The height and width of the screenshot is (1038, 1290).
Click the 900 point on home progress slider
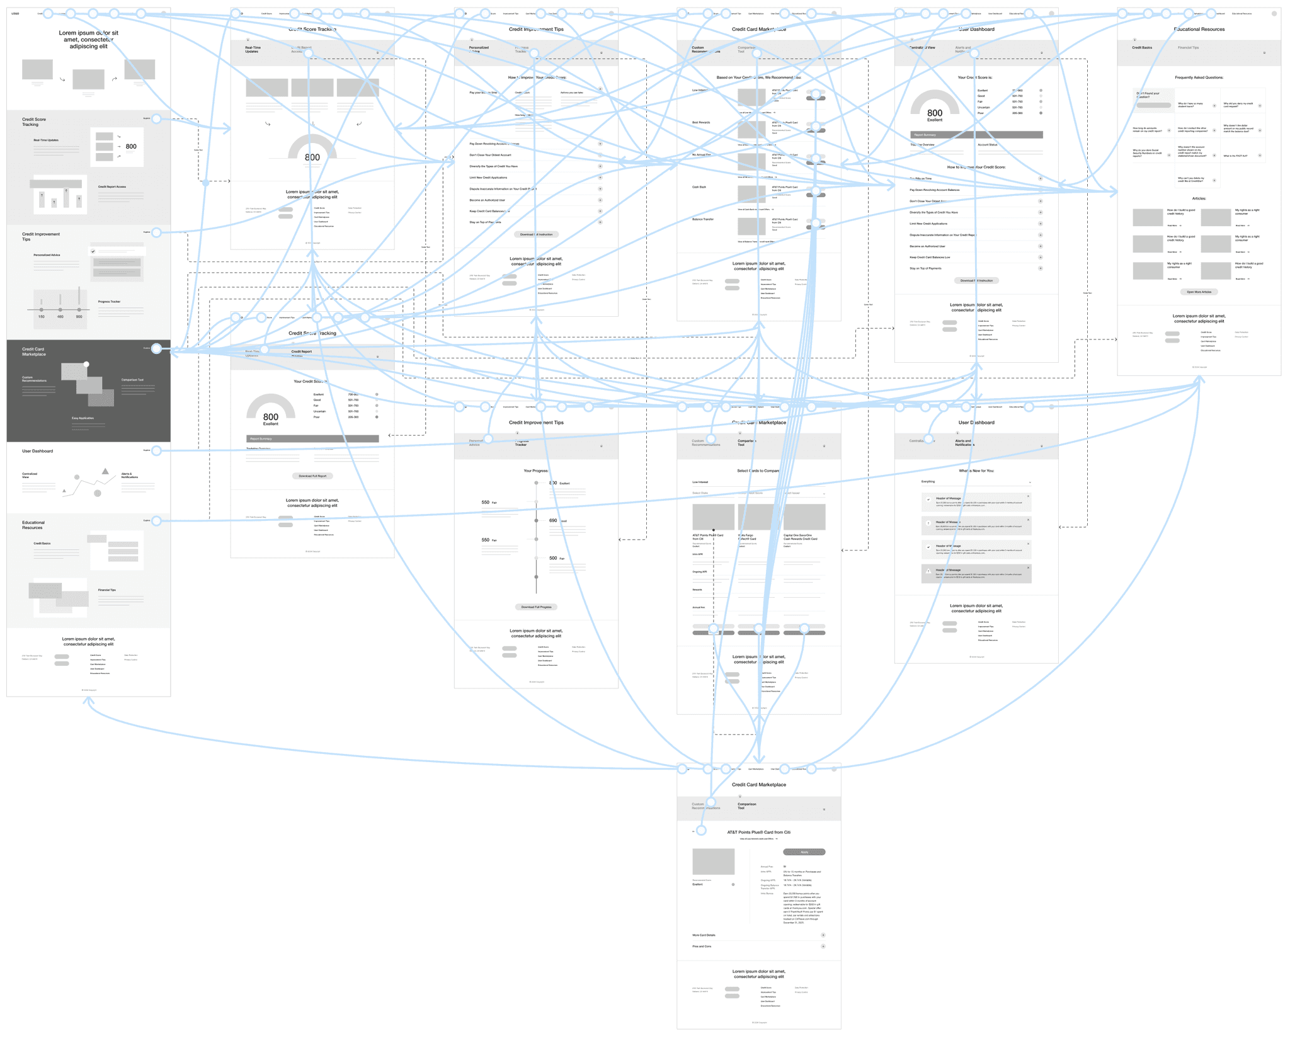(79, 310)
